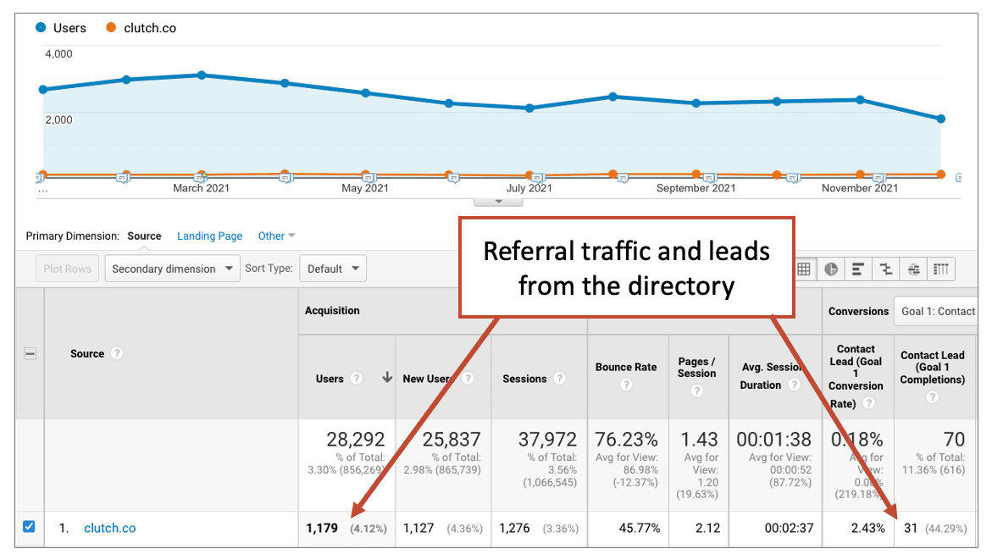Viewport: 992px width, 560px height.
Task: Click the Users data point for November 2021
Action: [860, 100]
